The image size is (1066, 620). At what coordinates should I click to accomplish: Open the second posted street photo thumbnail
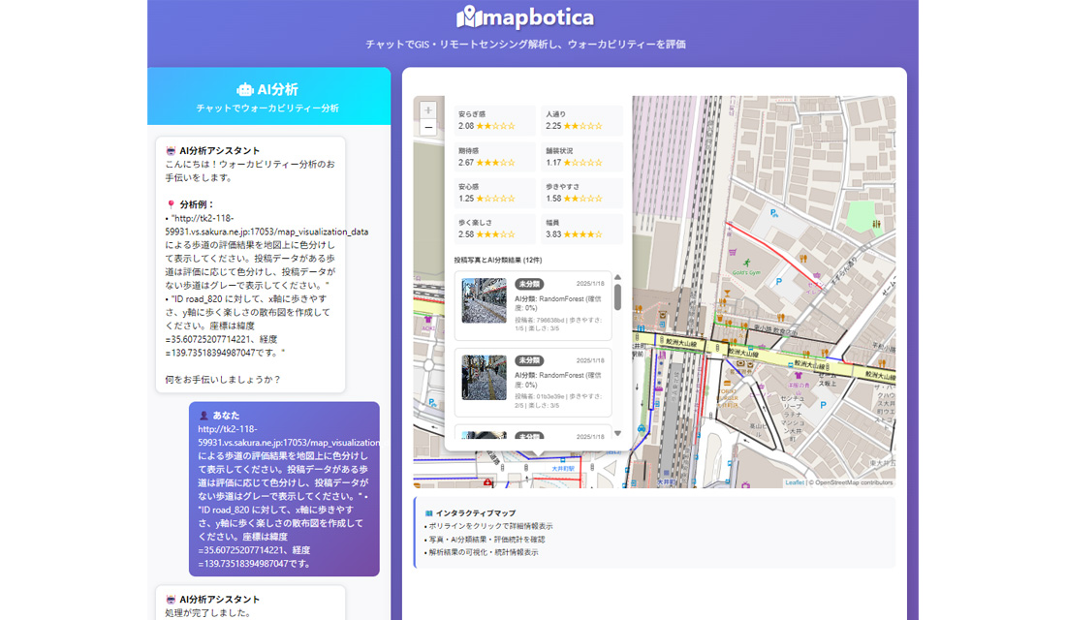coord(484,377)
